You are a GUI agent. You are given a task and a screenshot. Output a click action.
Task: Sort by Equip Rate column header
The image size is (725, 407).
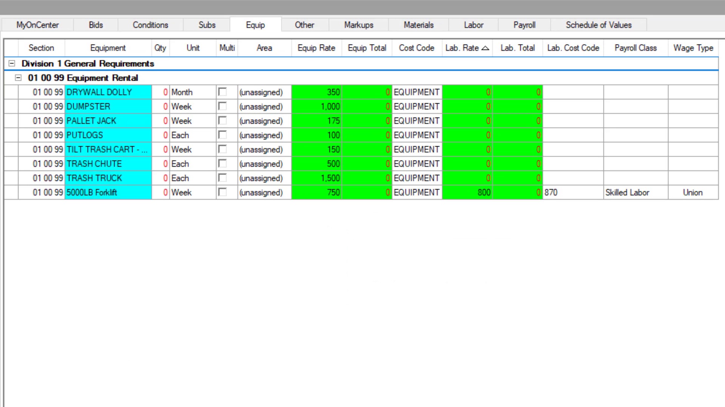click(x=316, y=48)
